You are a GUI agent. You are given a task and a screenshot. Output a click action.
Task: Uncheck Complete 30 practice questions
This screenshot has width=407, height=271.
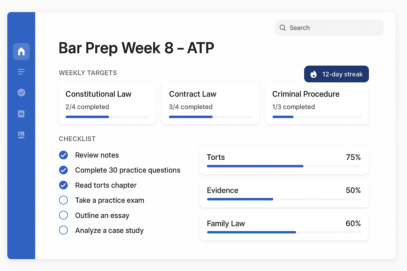click(63, 170)
